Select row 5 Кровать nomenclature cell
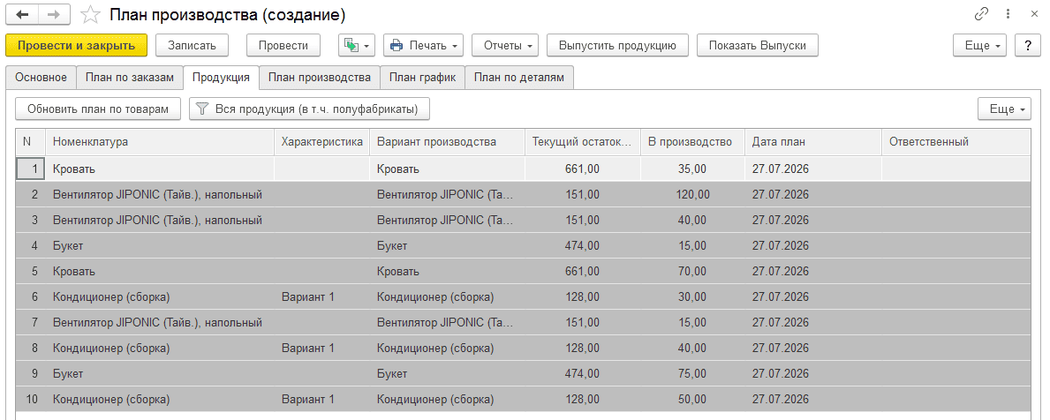 [x=160, y=272]
